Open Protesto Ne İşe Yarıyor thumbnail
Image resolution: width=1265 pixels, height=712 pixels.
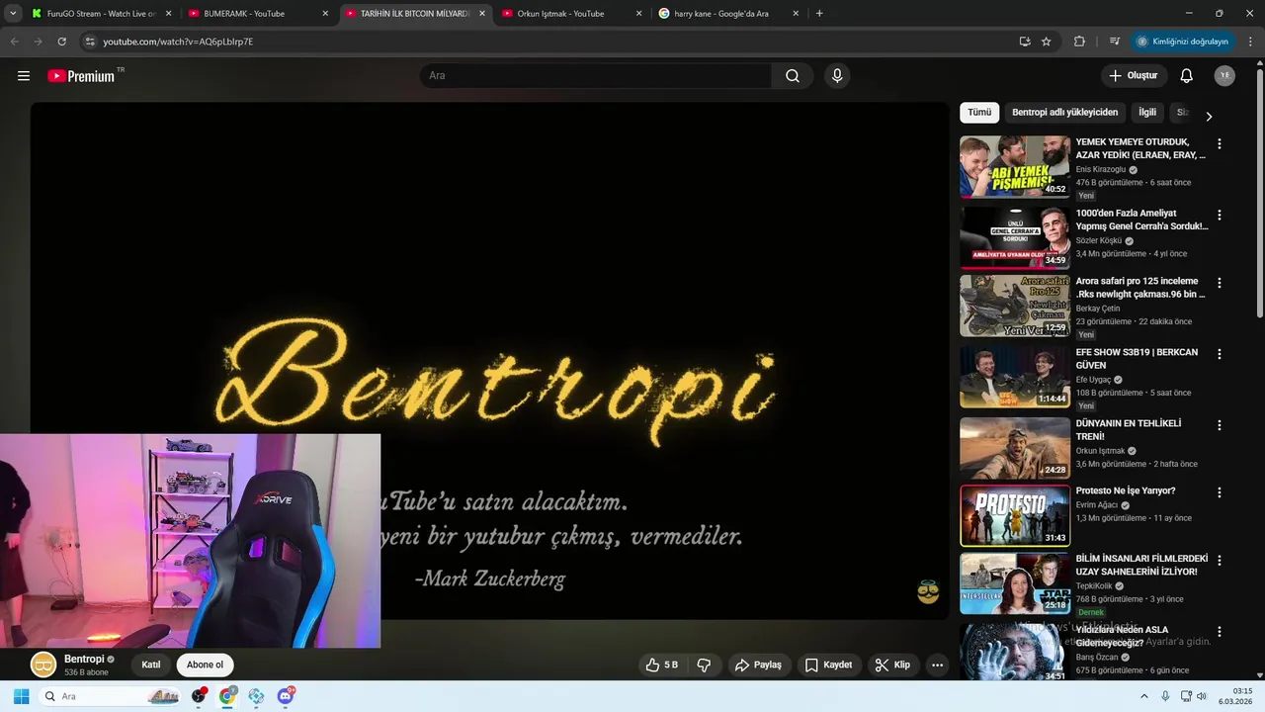click(1015, 515)
